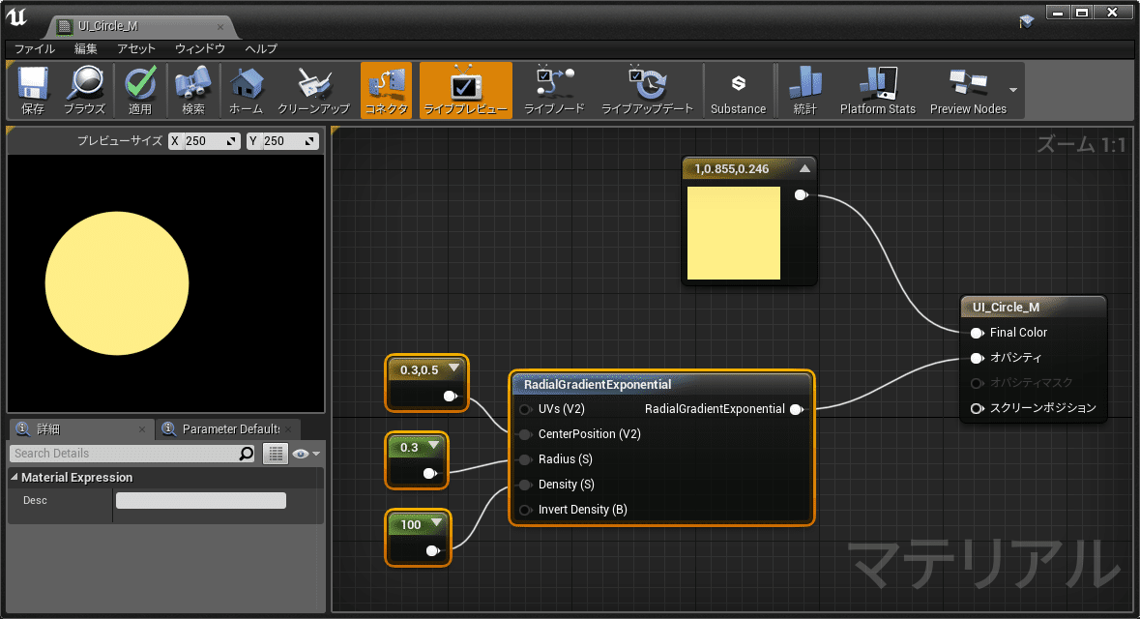Open the ブラウズ browse tool
Screen dimensions: 1140x619
point(85,90)
